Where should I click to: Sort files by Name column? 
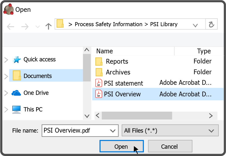[x=105, y=51]
